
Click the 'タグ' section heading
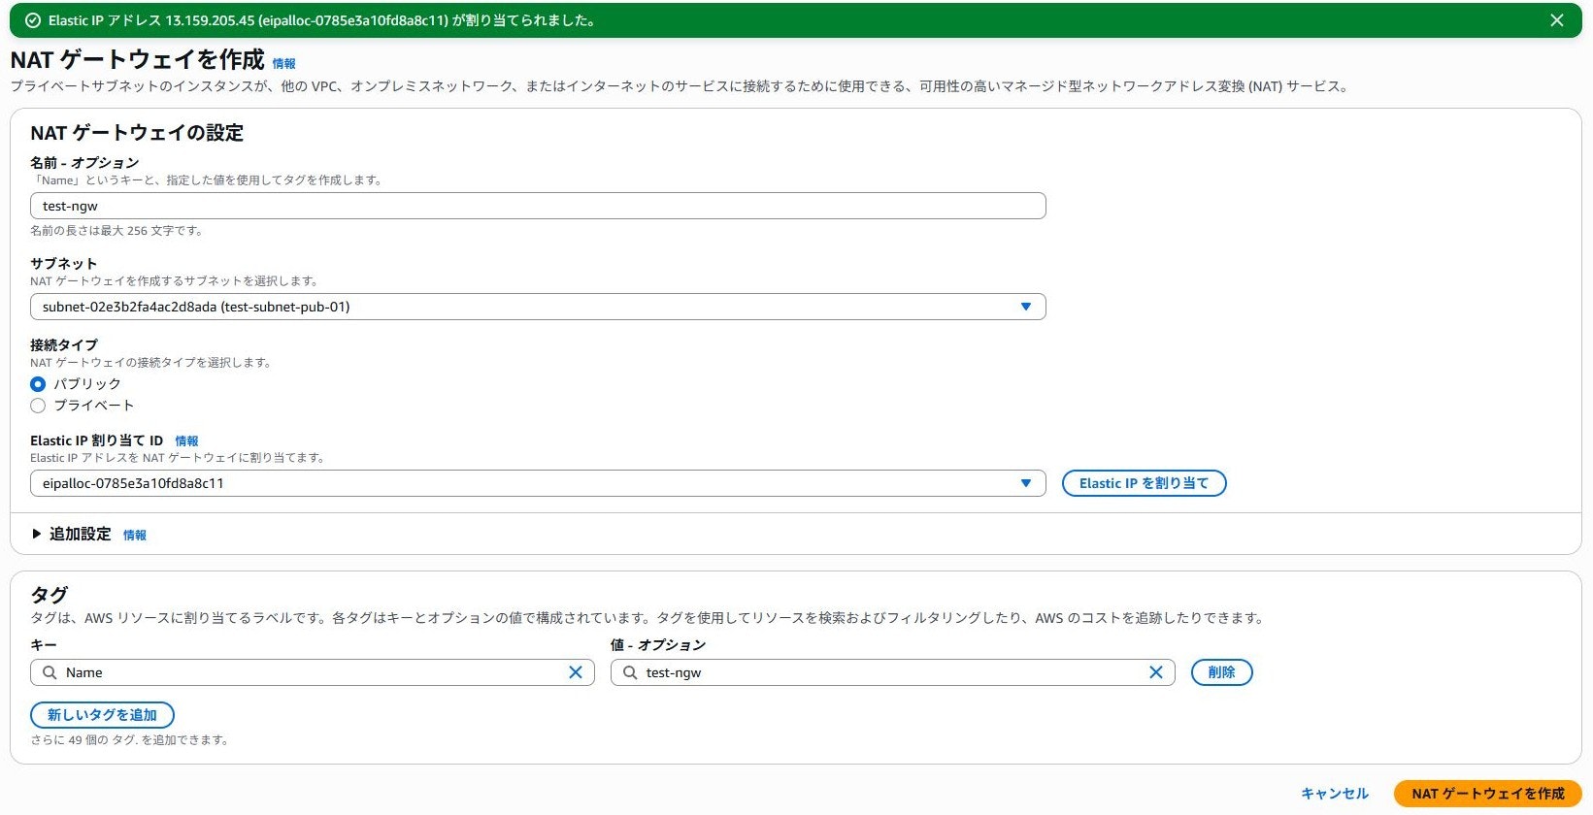pos(50,594)
